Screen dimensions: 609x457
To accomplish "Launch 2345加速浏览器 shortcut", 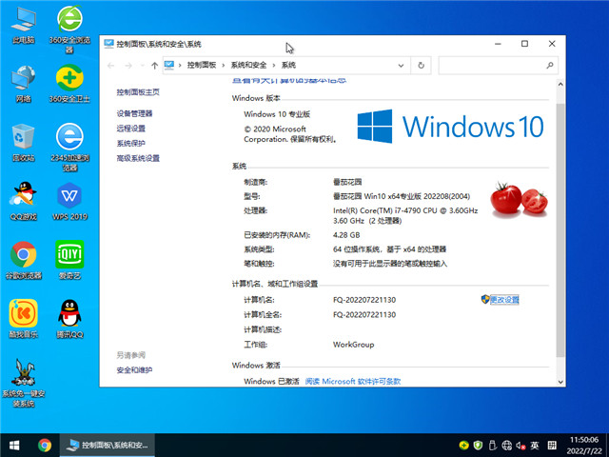I will pos(69,148).
